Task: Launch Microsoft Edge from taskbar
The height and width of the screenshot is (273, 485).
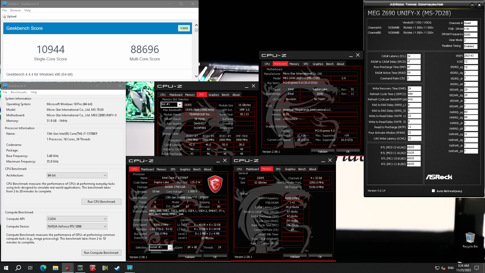Action: 43,268
